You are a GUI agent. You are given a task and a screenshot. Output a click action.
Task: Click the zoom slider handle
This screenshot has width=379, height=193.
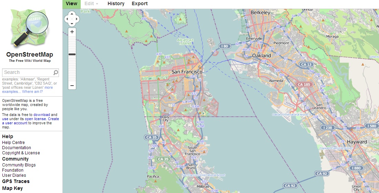[x=72, y=55]
